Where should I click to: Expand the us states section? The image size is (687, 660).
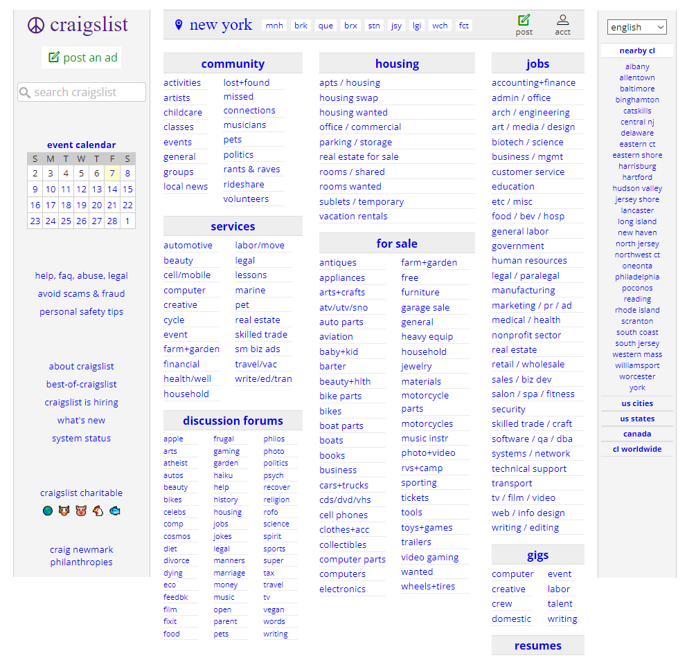637,419
